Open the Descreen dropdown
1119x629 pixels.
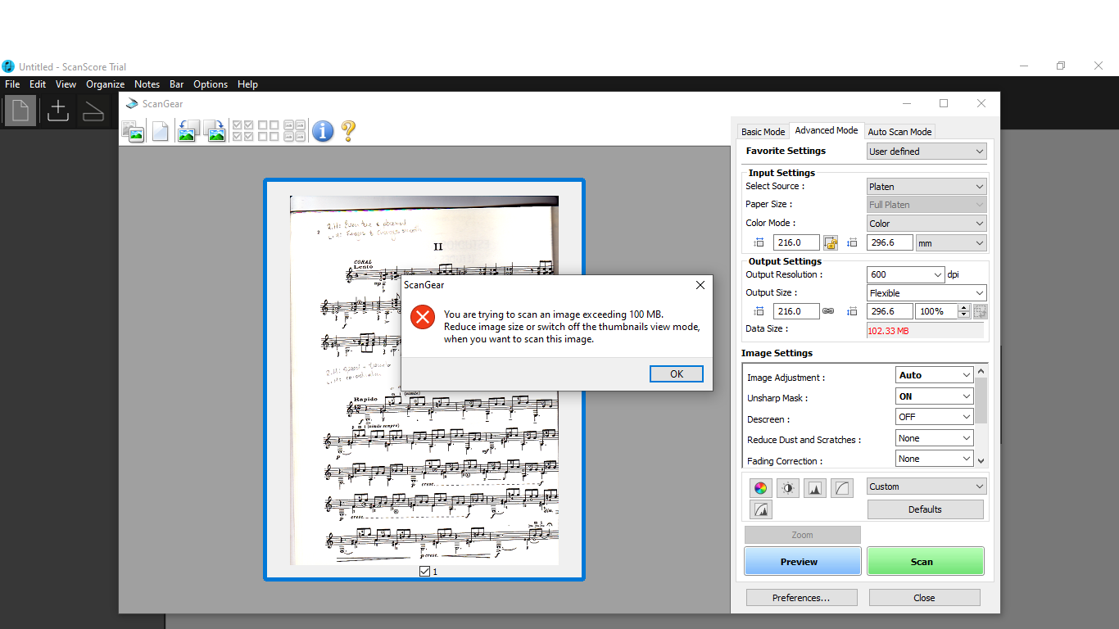[935, 417]
